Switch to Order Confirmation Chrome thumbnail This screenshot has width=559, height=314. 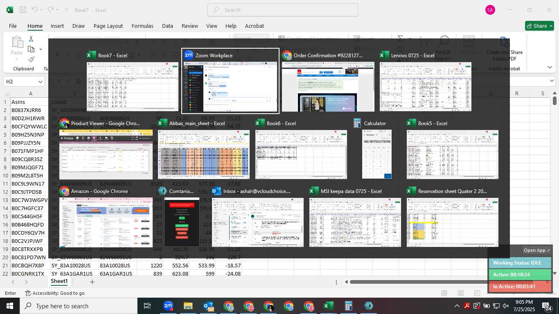(328, 86)
